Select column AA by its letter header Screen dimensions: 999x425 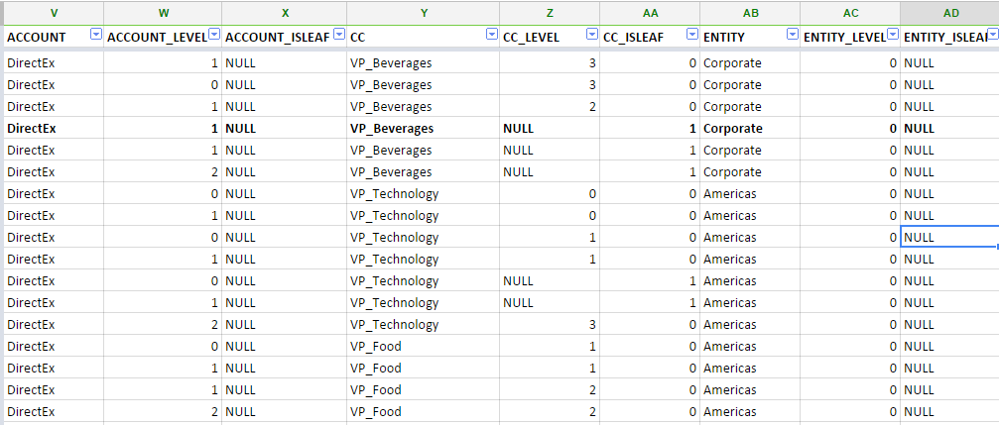(x=650, y=13)
